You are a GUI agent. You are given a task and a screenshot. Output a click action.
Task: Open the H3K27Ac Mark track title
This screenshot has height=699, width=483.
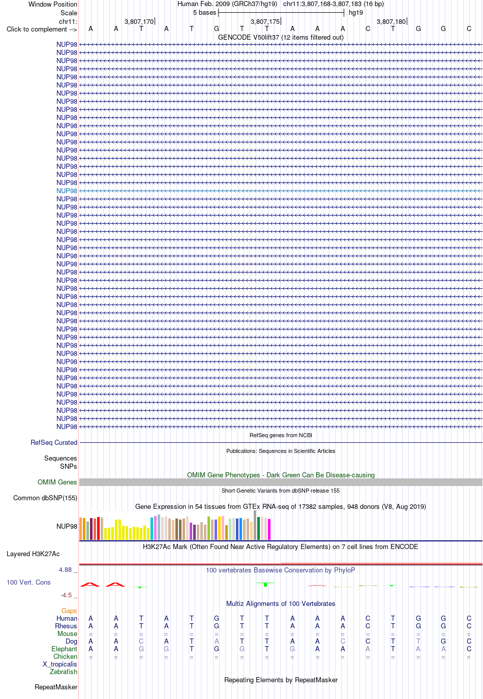tap(281, 546)
